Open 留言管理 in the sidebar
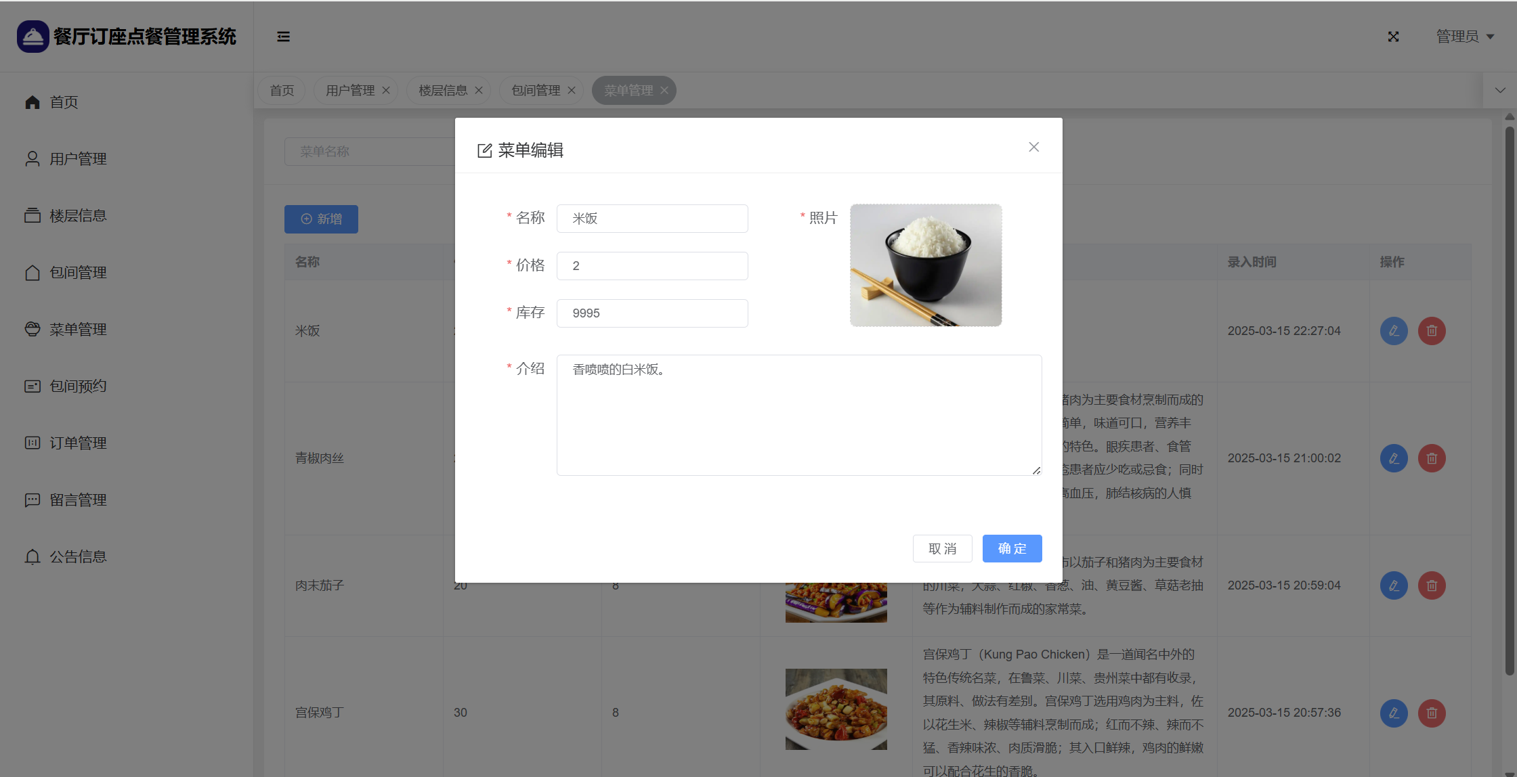 coord(78,500)
